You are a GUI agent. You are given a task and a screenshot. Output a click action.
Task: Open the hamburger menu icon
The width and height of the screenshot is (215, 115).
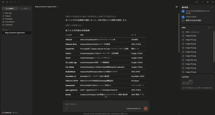tap(3, 2)
